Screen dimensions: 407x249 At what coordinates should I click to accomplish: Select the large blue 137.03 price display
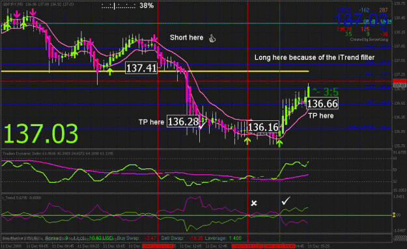361,20
